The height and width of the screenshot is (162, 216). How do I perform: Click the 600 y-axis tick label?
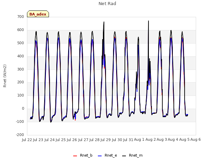click(21, 30)
